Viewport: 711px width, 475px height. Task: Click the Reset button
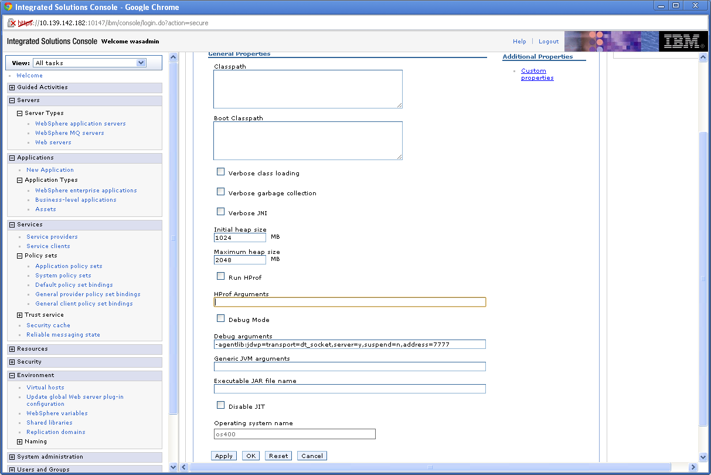point(278,456)
